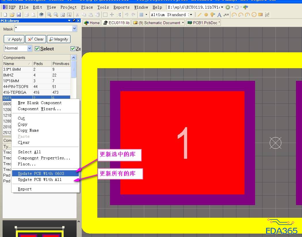Choose Update PCB With 0603
302x237 pixels.
tap(45, 173)
